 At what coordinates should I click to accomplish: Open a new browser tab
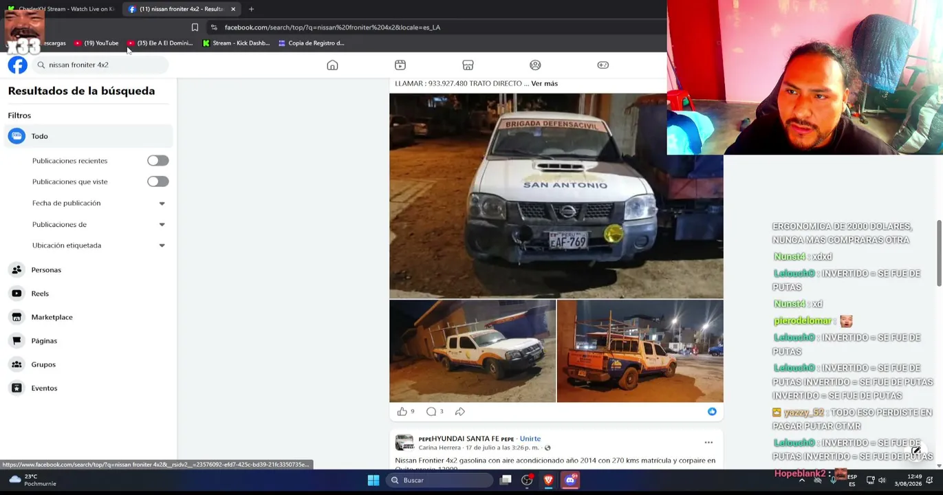point(251,9)
